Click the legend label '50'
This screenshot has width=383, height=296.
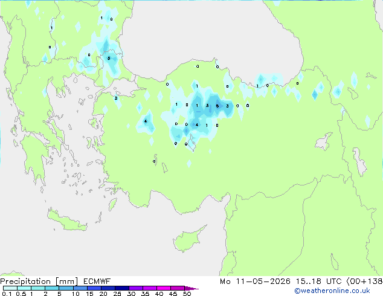tap(187, 294)
